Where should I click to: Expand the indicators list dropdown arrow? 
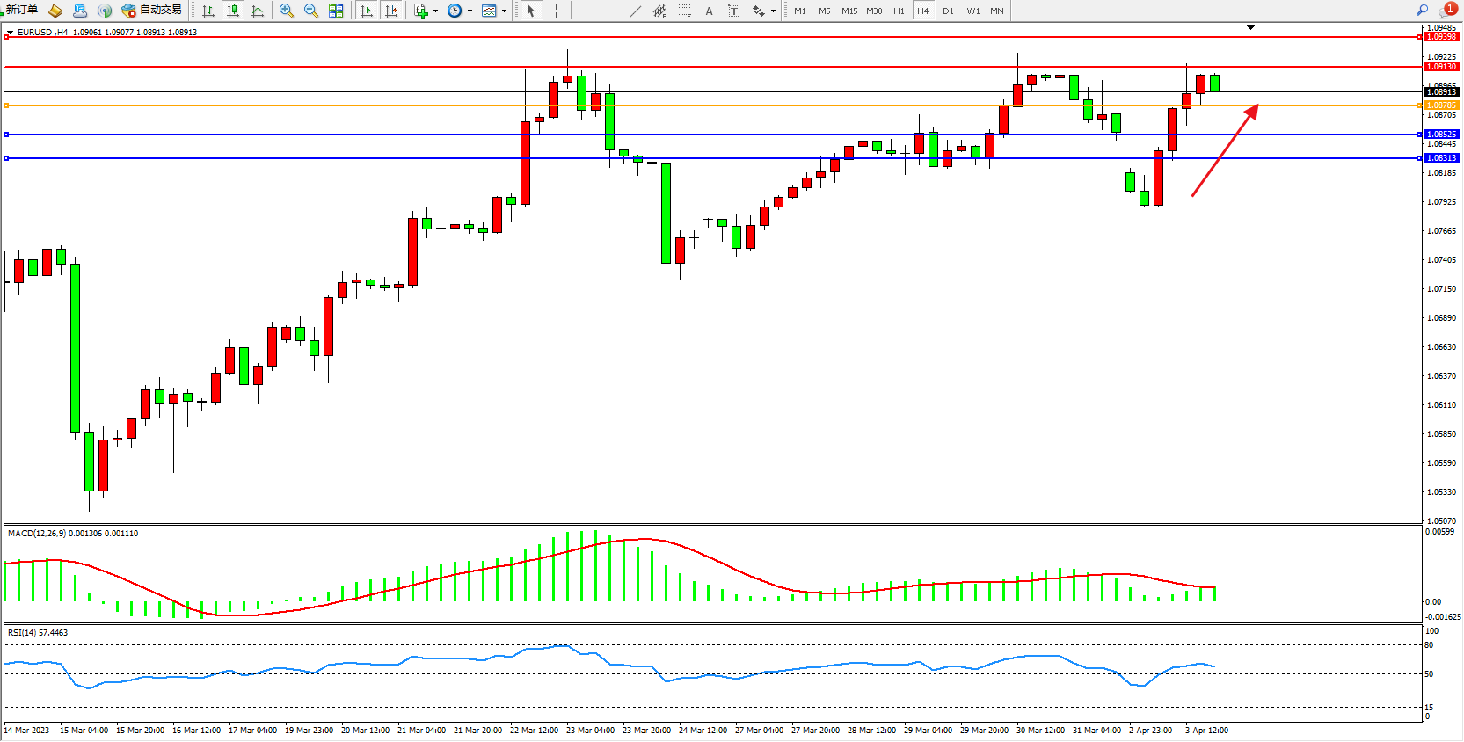point(436,11)
